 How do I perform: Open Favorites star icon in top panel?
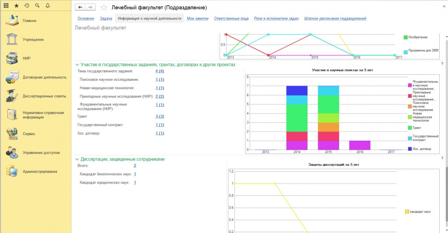click(16, 5)
